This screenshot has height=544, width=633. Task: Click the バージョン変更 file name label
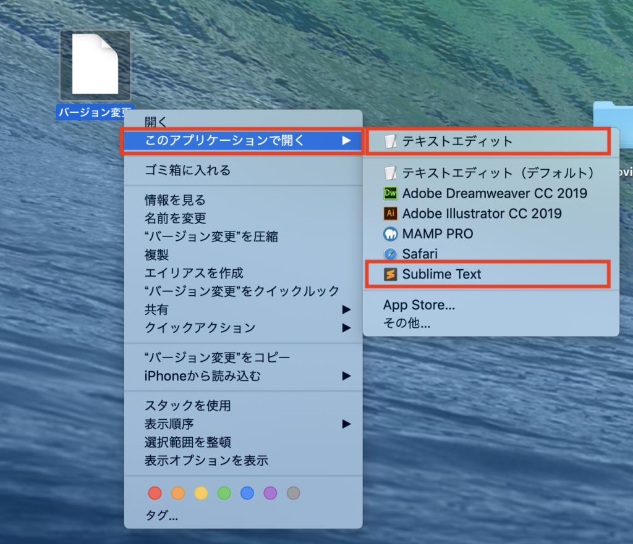(95, 112)
